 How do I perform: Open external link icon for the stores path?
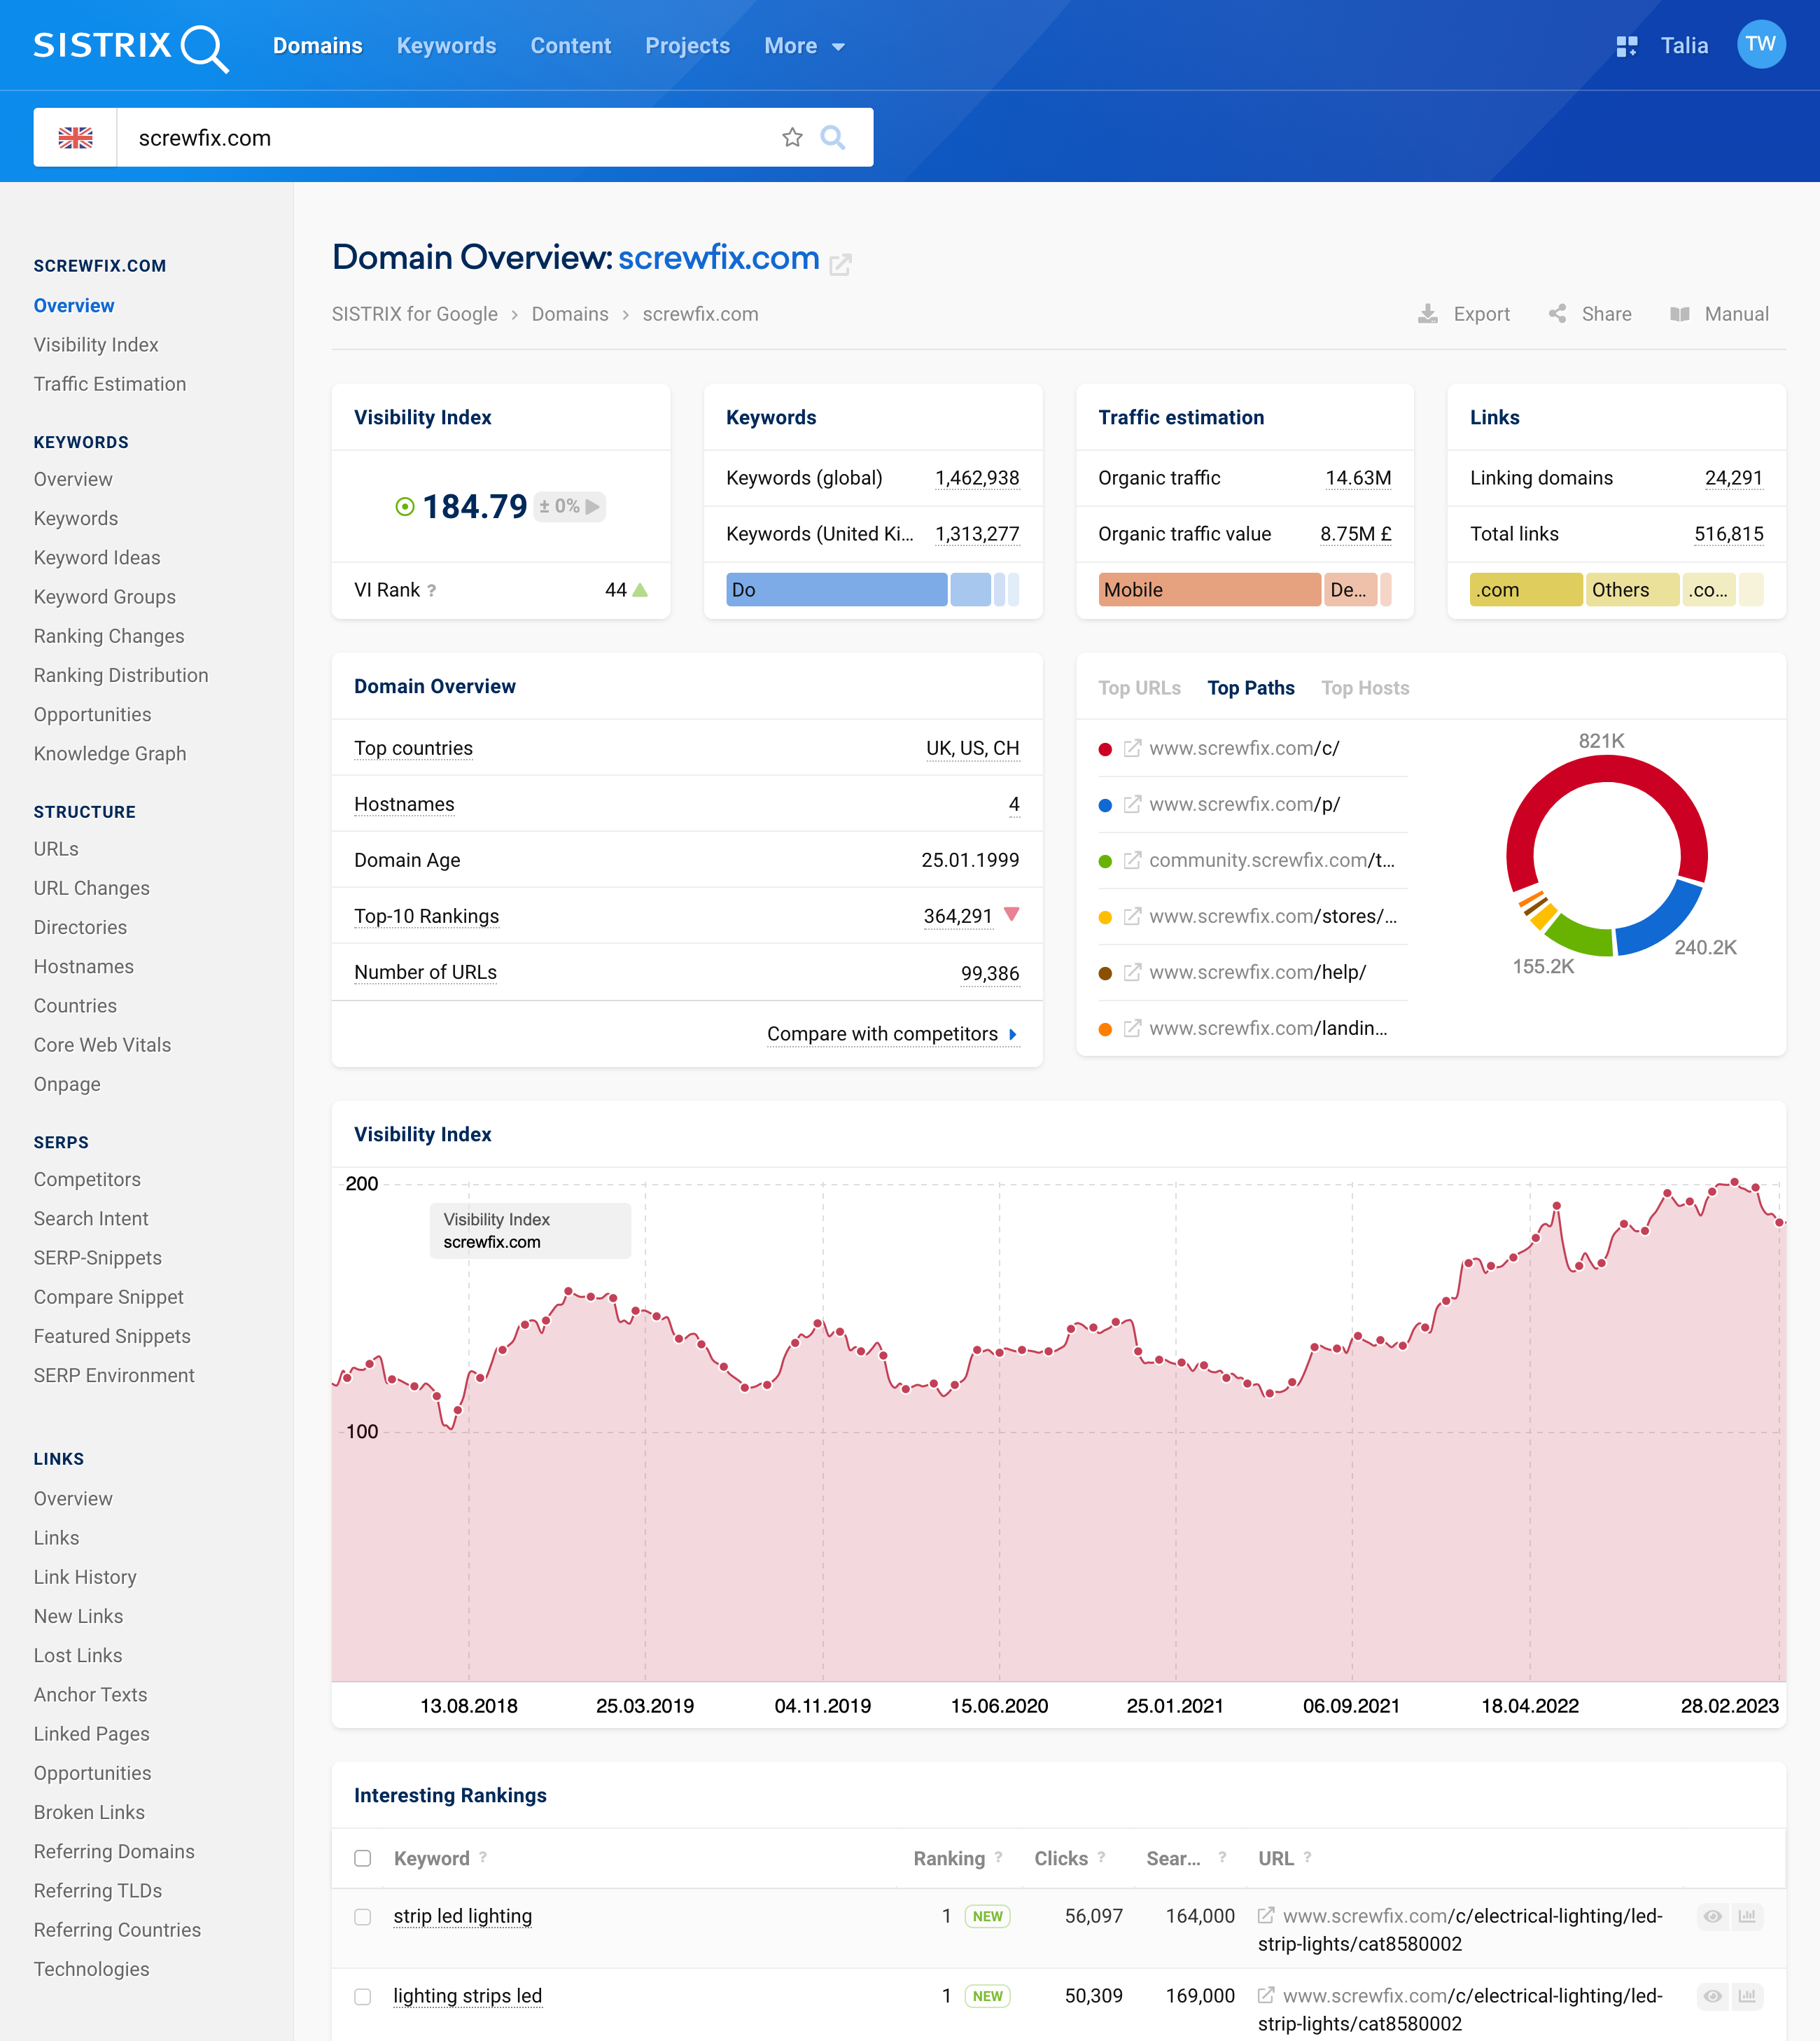point(1132,916)
